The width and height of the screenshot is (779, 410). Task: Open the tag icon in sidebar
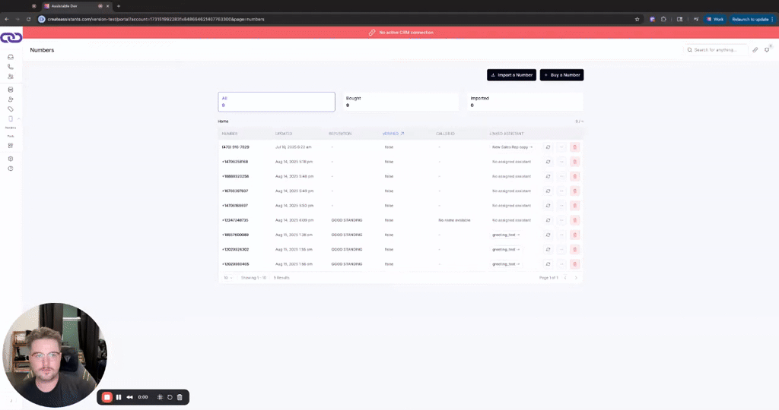click(11, 109)
